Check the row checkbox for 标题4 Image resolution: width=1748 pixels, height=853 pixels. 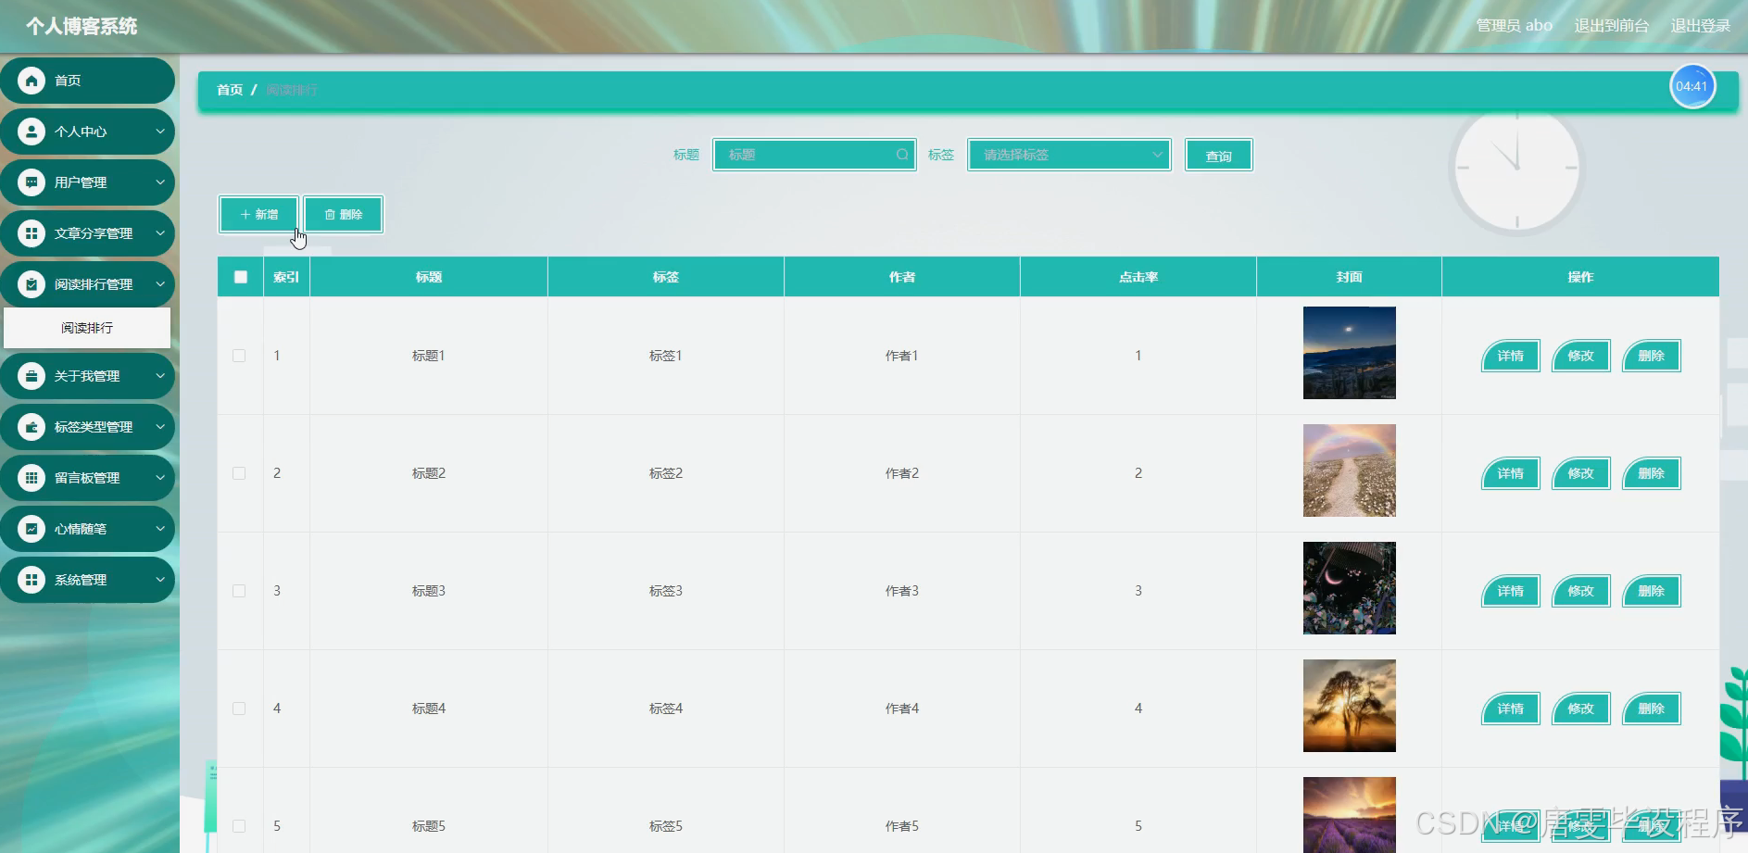(x=239, y=709)
